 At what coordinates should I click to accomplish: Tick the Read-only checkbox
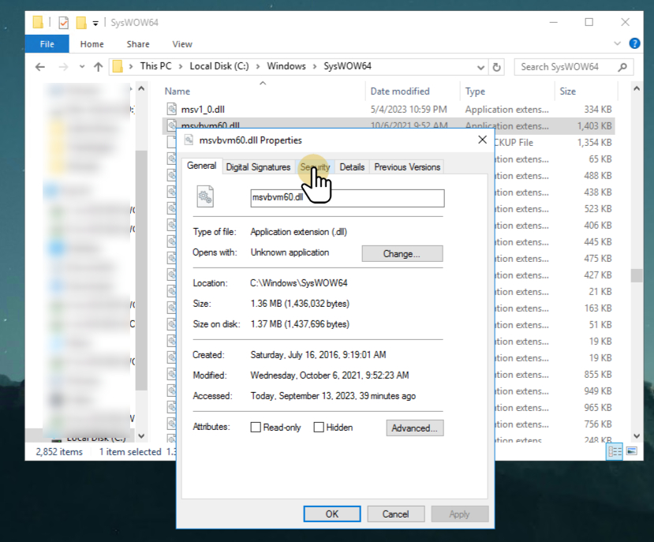pos(256,428)
